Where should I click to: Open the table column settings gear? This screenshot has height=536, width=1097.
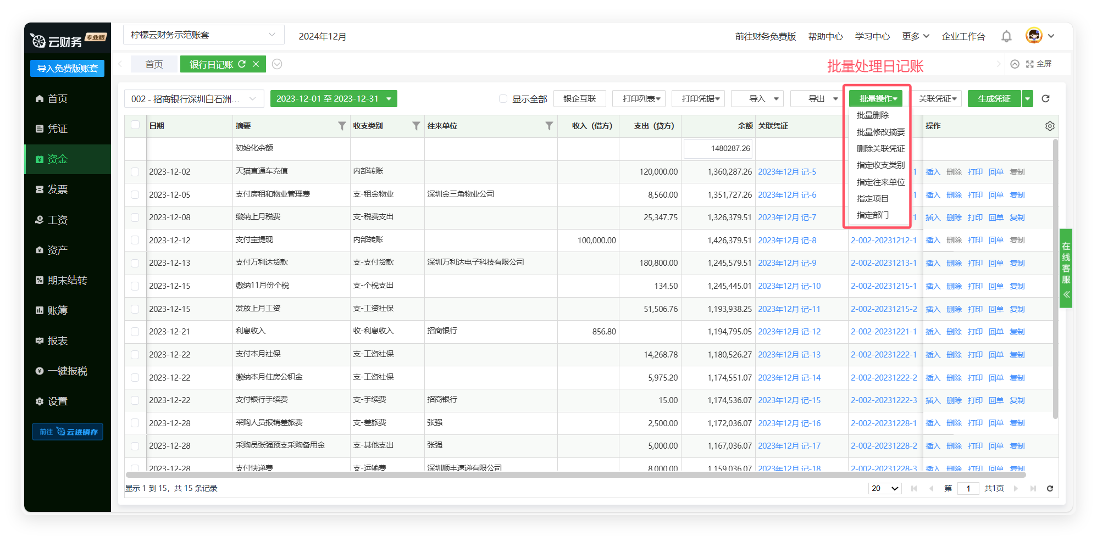(x=1050, y=126)
